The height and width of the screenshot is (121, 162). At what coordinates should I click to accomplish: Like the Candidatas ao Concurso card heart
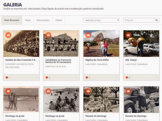[47, 78]
